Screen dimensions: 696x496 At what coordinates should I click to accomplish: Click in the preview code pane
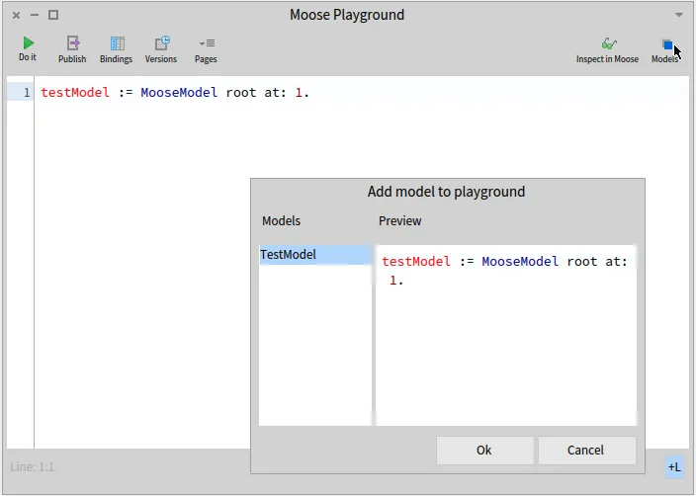tap(506, 335)
